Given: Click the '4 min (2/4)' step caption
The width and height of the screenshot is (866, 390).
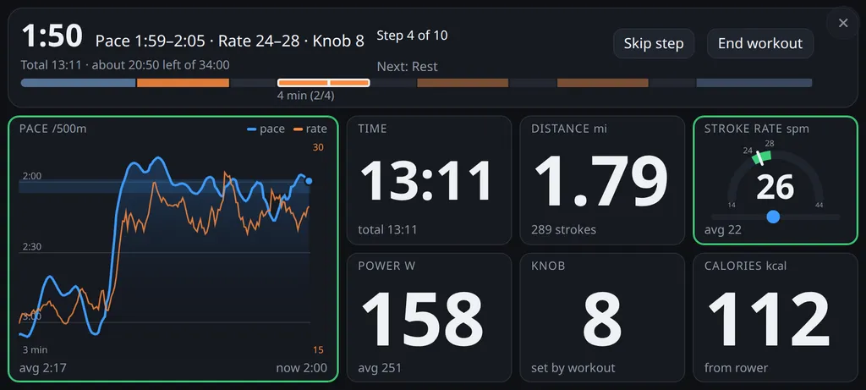Looking at the screenshot, I should pyautogui.click(x=306, y=95).
